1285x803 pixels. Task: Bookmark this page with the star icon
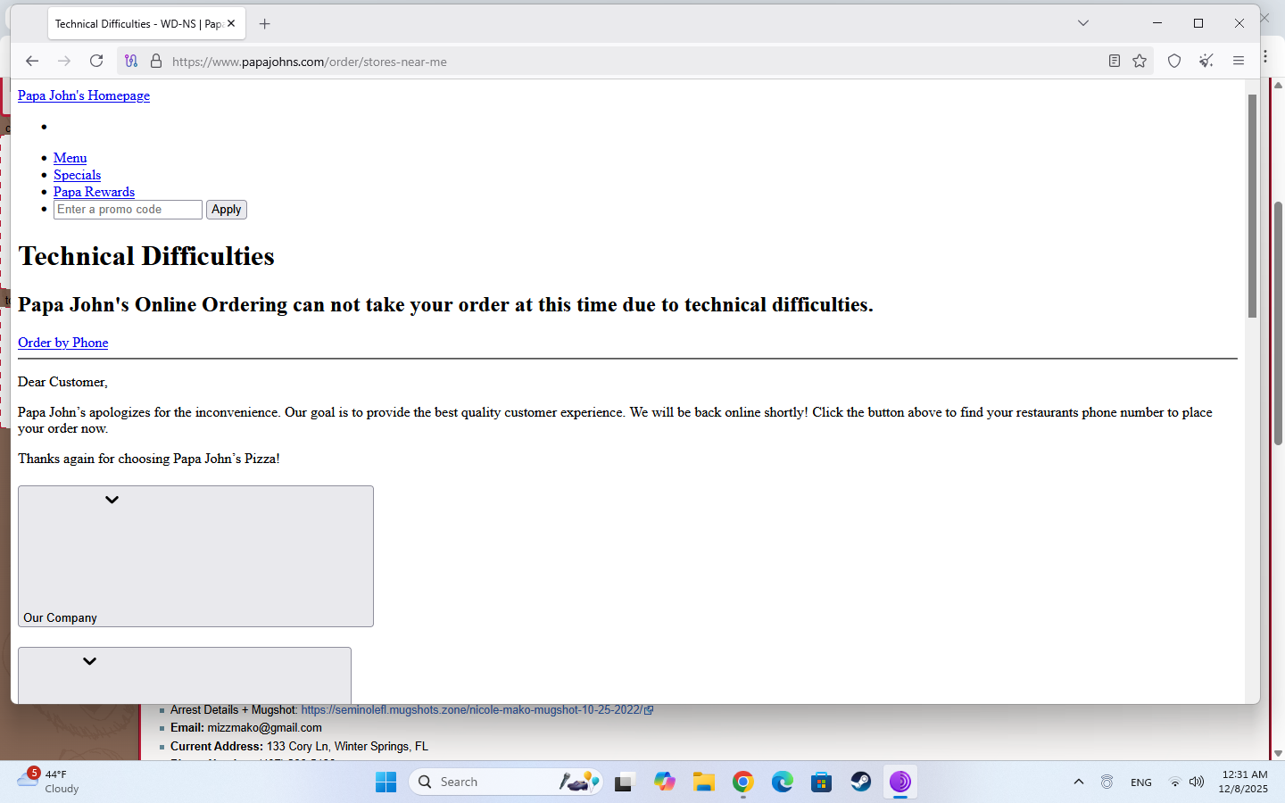click(x=1140, y=61)
